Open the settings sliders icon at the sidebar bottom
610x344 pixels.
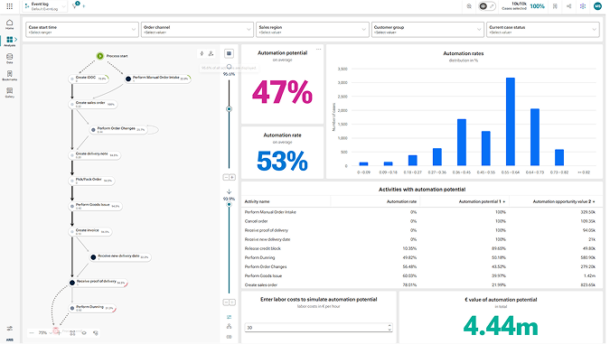(x=9, y=329)
